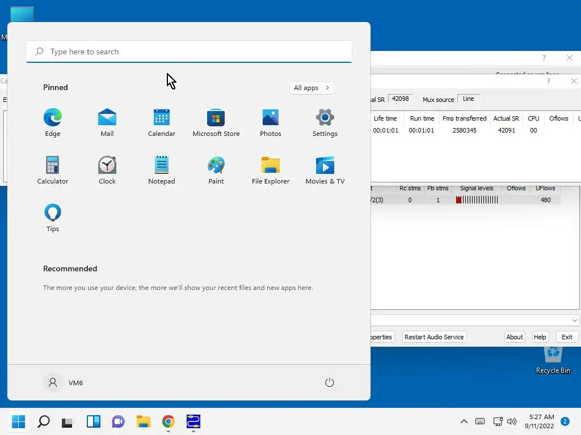Select the 2580345 frames value

click(464, 130)
